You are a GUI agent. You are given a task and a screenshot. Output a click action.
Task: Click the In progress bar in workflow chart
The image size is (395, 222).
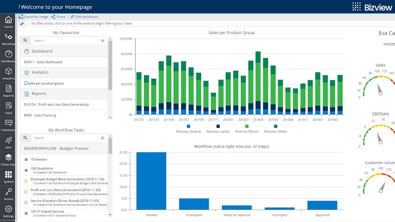coord(194,204)
